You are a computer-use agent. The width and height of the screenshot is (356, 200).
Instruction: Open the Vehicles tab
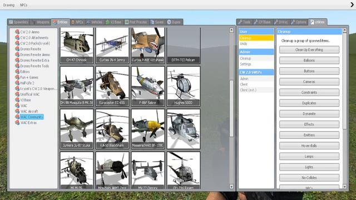pos(95,22)
